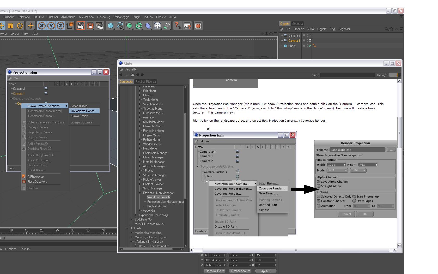
Task: Toggle the Z axis lock
Action: tap(60, 26)
